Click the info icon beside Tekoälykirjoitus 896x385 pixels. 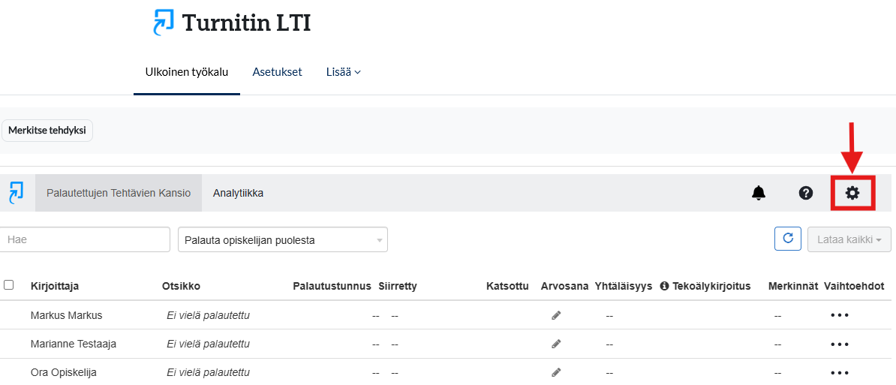pos(664,286)
